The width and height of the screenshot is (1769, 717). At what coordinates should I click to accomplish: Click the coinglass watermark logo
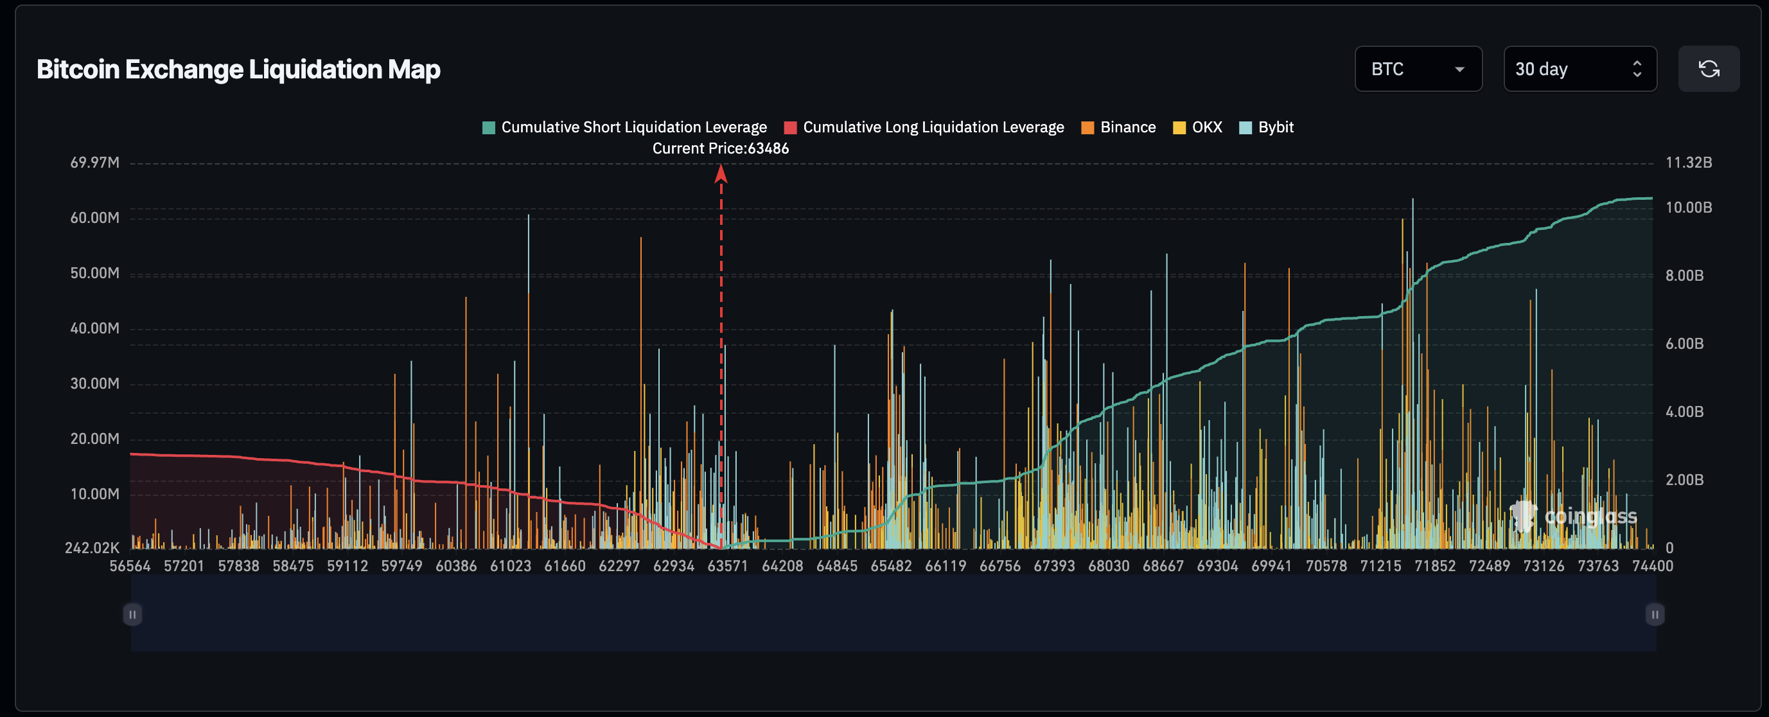click(x=1572, y=516)
